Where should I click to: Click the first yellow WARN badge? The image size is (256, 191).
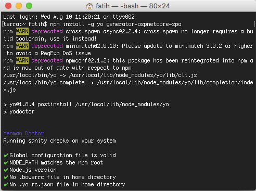[22, 31]
